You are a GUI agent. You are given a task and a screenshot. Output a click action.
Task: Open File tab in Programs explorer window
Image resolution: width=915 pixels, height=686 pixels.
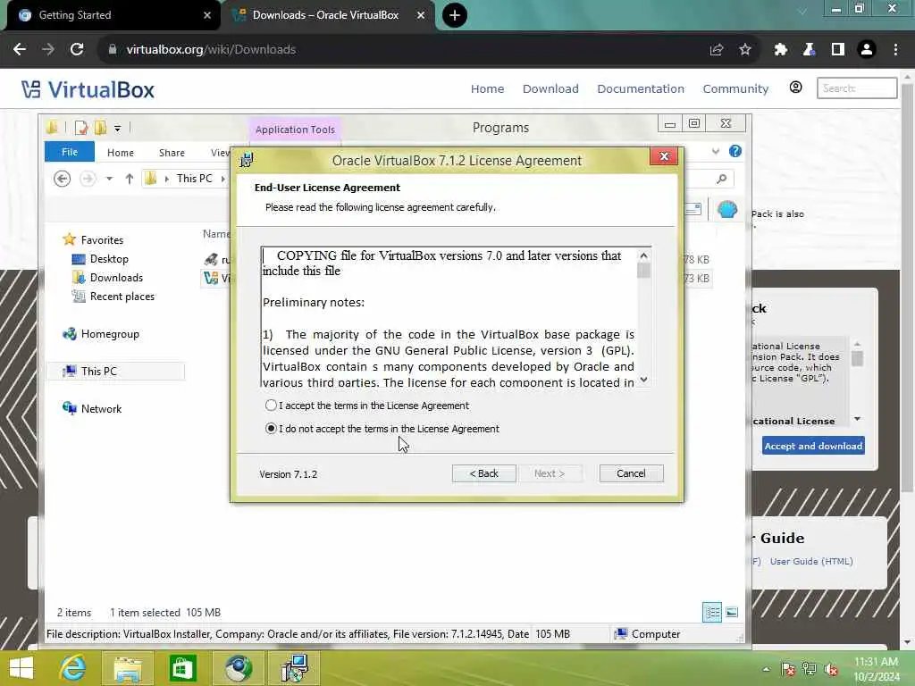click(x=70, y=152)
